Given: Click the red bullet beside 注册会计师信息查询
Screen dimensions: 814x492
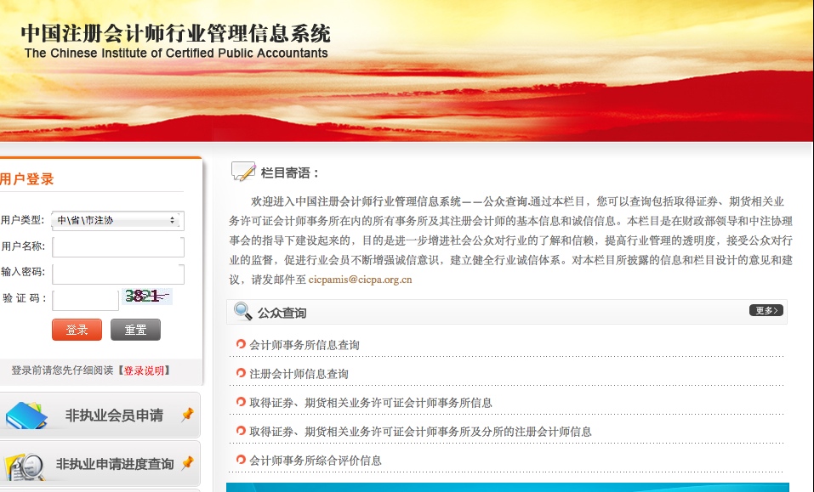Looking at the screenshot, I should [x=241, y=373].
